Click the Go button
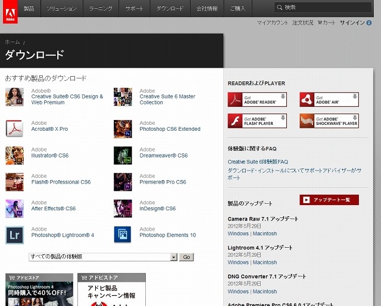The height and width of the screenshot is (306, 381). click(x=186, y=257)
